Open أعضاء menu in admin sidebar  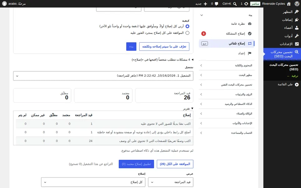(x=282, y=28)
